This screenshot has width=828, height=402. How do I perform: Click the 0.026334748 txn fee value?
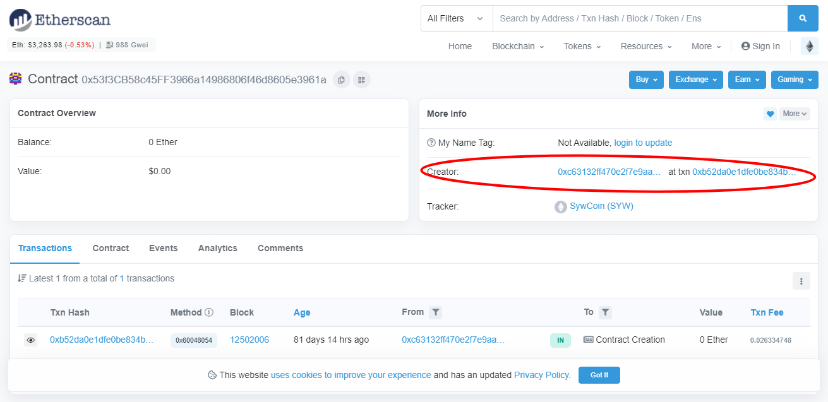pyautogui.click(x=771, y=340)
